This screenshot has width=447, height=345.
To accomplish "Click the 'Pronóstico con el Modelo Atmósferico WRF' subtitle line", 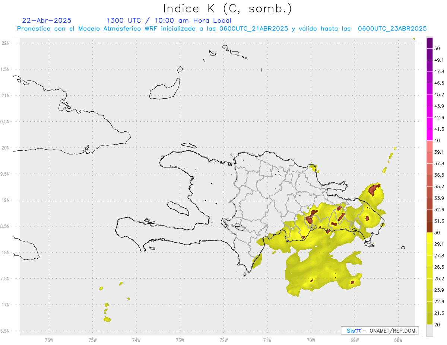I will 222,29.
